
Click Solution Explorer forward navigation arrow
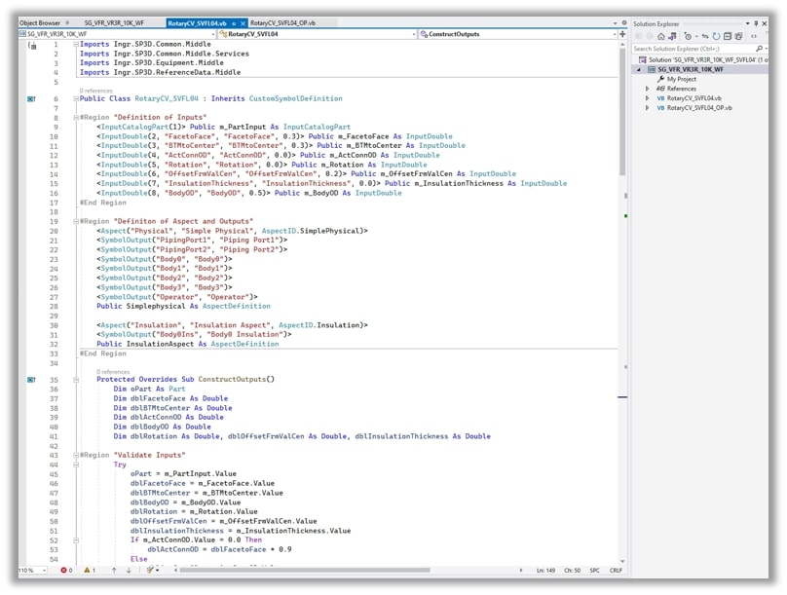pos(650,36)
